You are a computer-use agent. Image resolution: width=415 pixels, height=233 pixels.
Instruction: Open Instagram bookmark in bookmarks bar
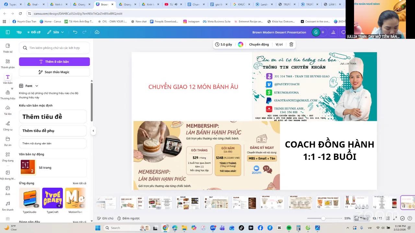191,21
